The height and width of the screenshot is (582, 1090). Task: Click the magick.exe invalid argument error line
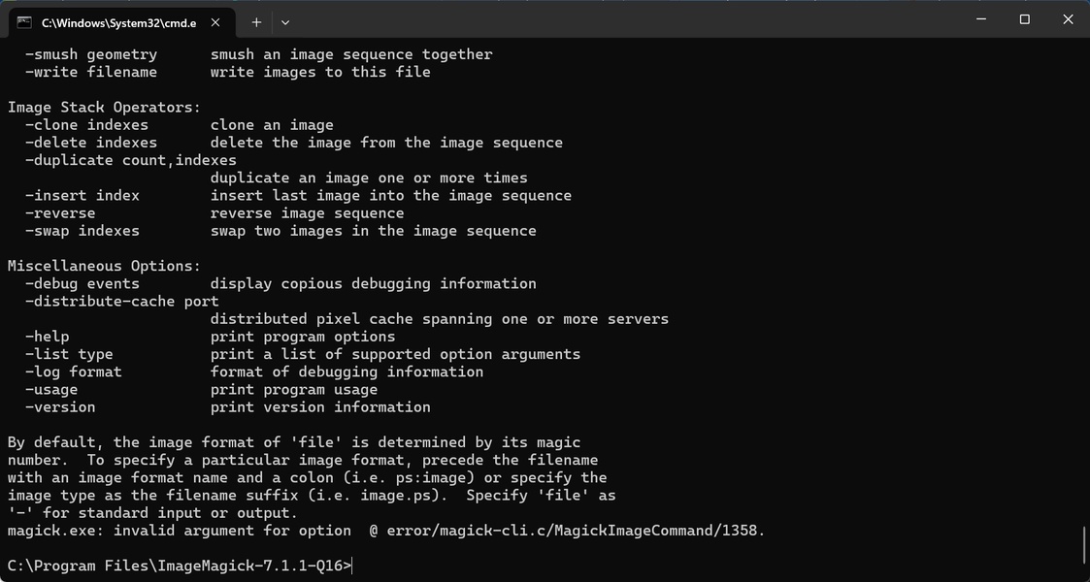[386, 531]
